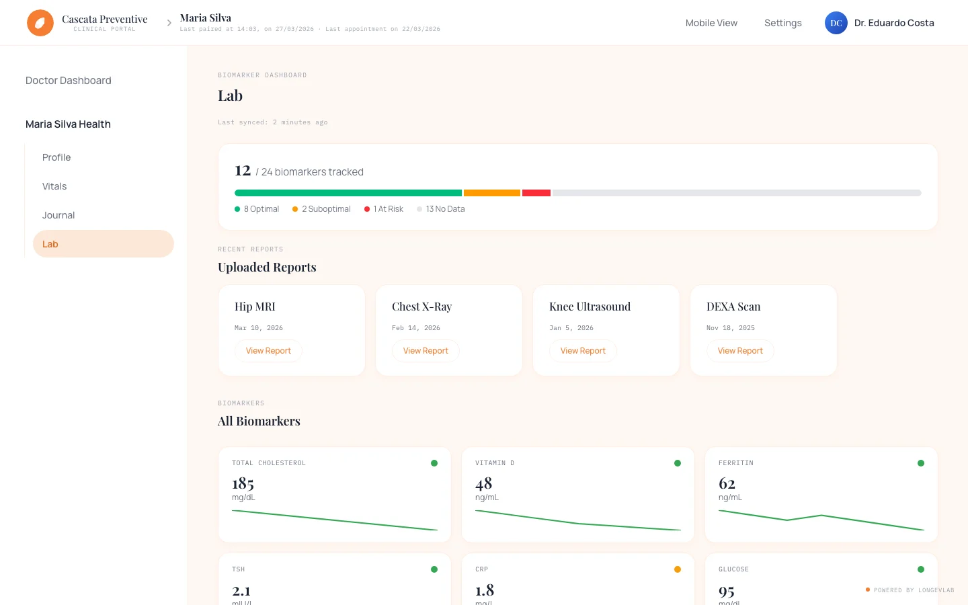Click the Hip MRI report title
Viewport: 968px width, 605px height.
255,307
